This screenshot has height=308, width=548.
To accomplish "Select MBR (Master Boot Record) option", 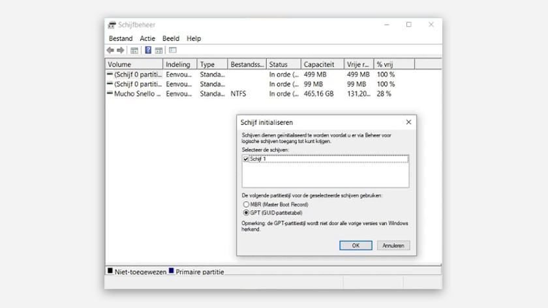I will click(x=246, y=204).
